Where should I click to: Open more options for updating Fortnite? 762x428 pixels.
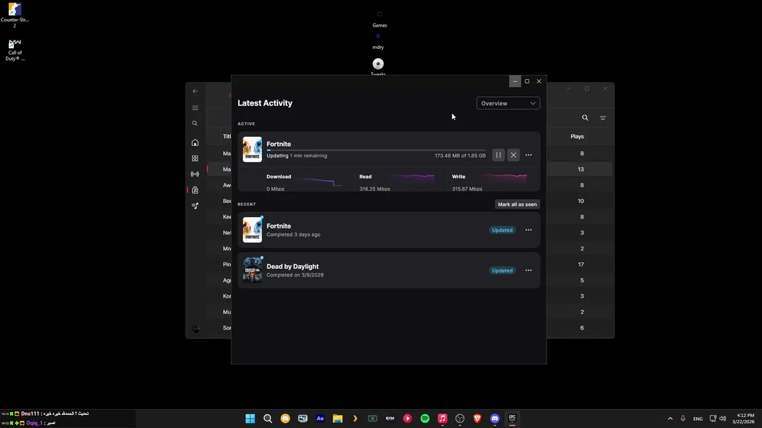point(529,155)
